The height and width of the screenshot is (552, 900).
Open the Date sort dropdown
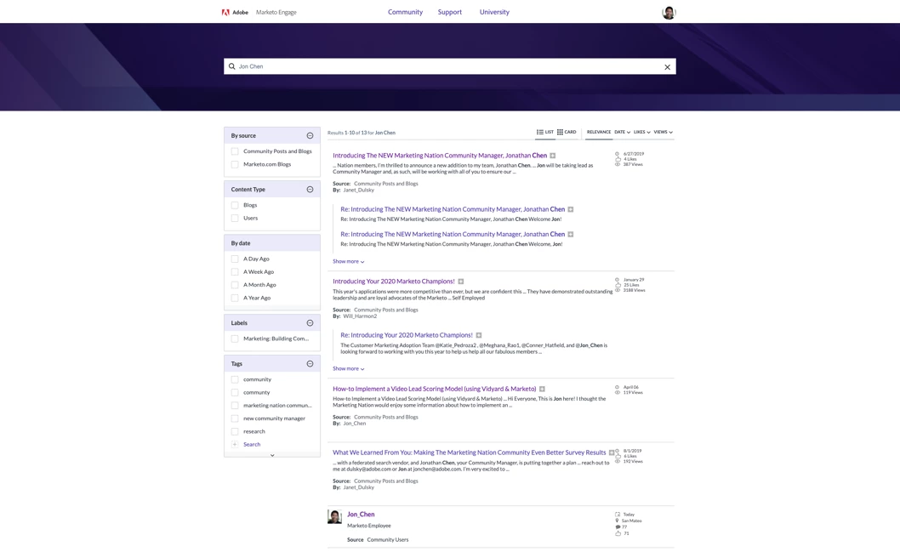pos(622,132)
